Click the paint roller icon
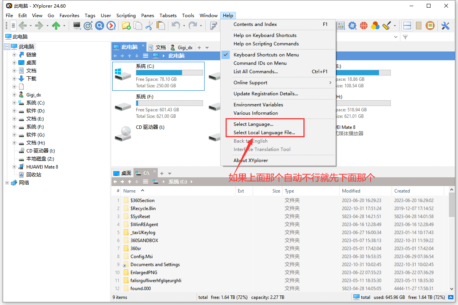 click(387, 26)
